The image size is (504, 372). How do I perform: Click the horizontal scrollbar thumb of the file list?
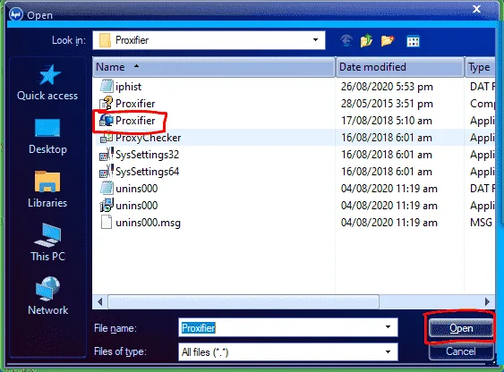(243, 301)
